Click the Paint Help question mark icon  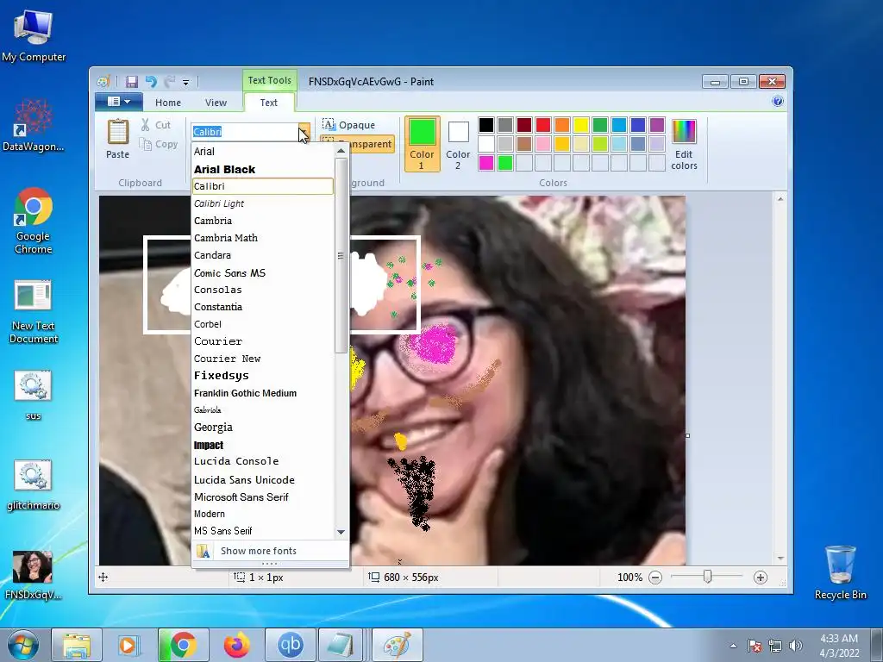pyautogui.click(x=778, y=102)
